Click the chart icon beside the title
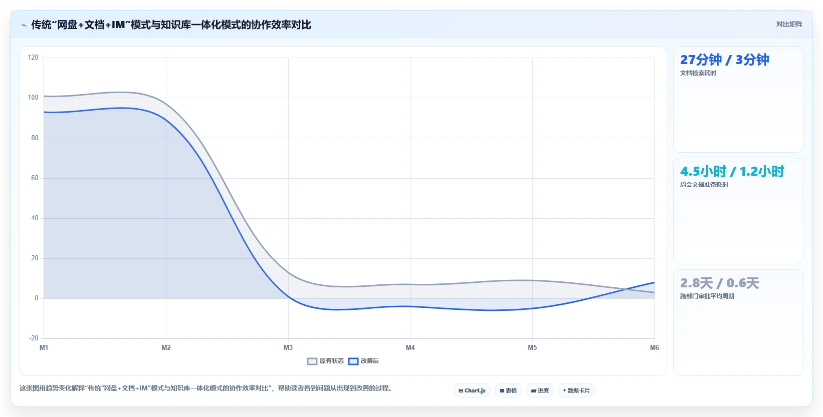This screenshot has height=417, width=823. tap(24, 25)
